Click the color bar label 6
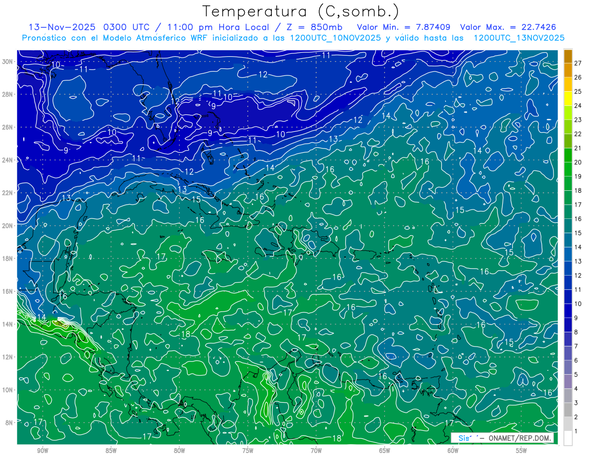Viewport: 591px width, 457px height. pos(576,360)
